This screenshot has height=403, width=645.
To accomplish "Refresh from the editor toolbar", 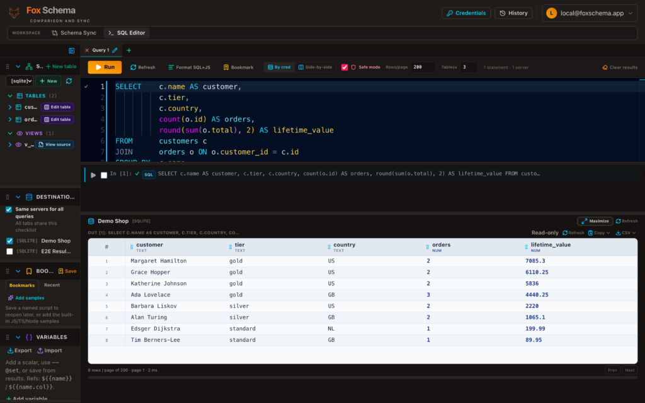I will (x=143, y=67).
